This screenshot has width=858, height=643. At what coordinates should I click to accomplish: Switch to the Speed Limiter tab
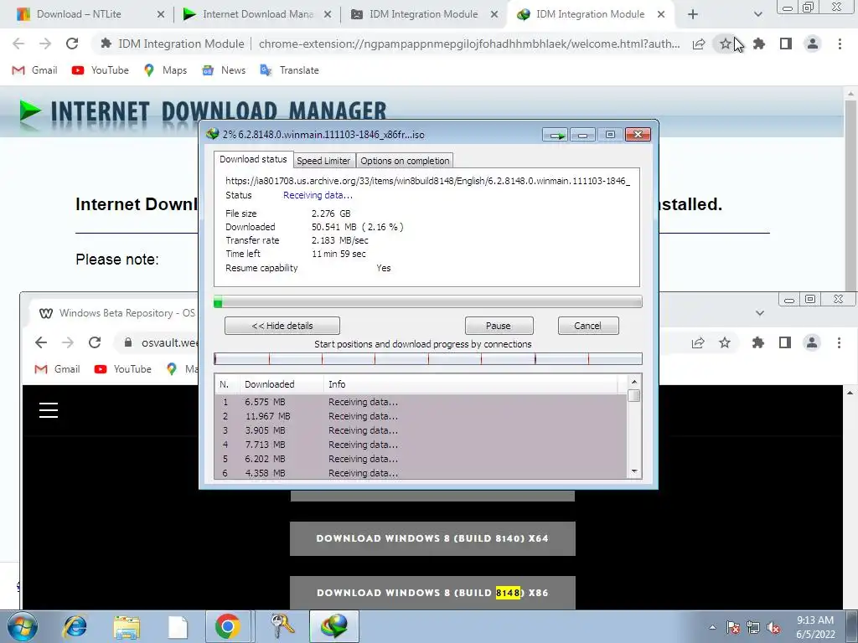tap(323, 161)
